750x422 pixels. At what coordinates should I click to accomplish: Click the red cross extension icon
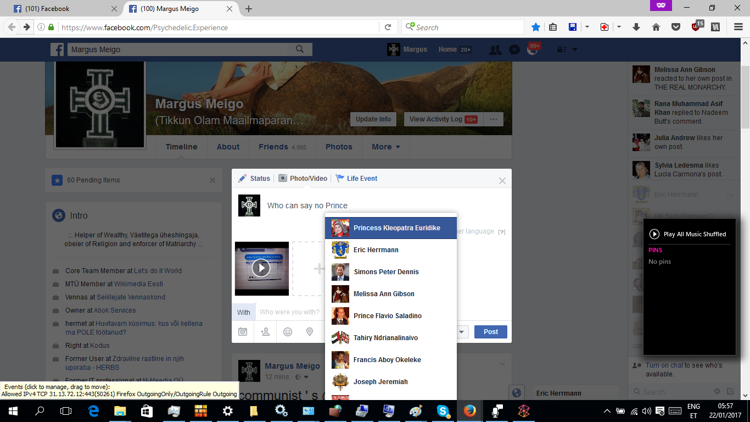(605, 27)
